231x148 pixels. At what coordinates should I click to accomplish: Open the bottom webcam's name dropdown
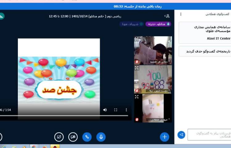(x=159, y=120)
